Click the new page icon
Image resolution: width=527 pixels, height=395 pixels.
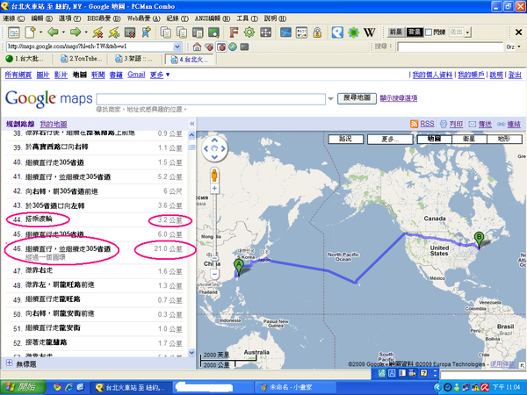coord(30,32)
